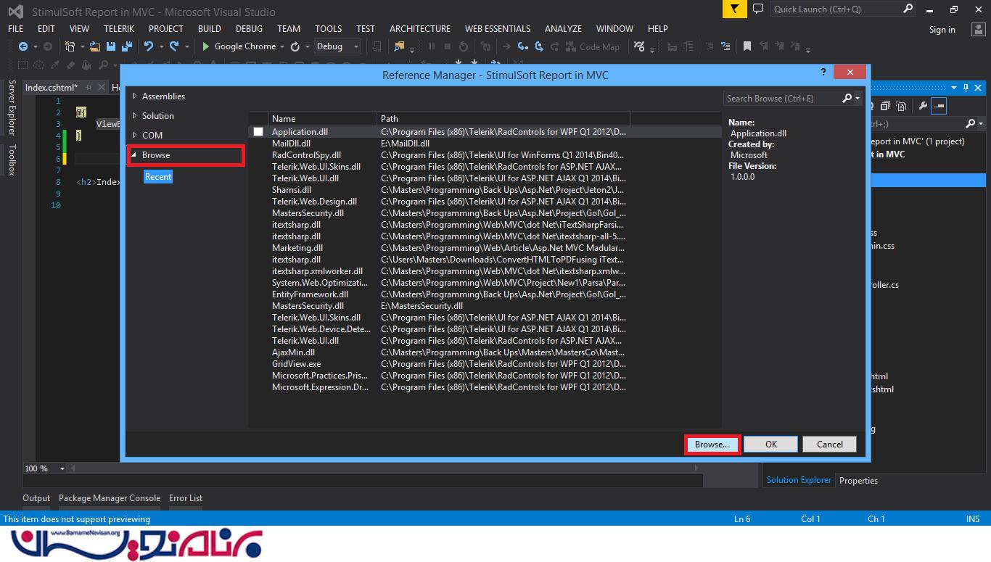Click the Undo arrow icon
This screenshot has width=991, height=562.
149,46
